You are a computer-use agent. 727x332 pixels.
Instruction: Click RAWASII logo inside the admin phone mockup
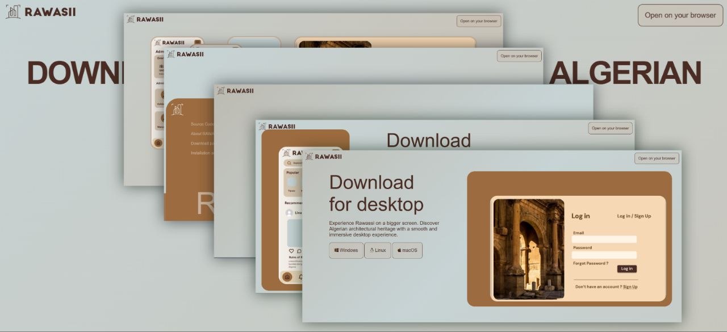click(x=170, y=43)
